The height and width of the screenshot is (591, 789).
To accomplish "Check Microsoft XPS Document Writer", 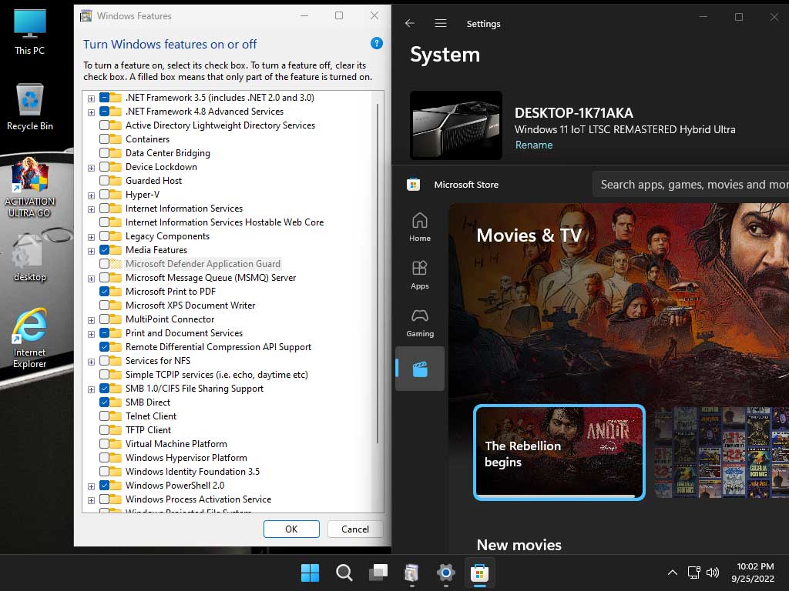I will [104, 305].
